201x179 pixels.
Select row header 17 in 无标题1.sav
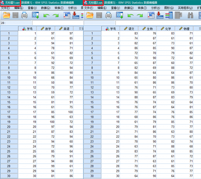point(9,112)
